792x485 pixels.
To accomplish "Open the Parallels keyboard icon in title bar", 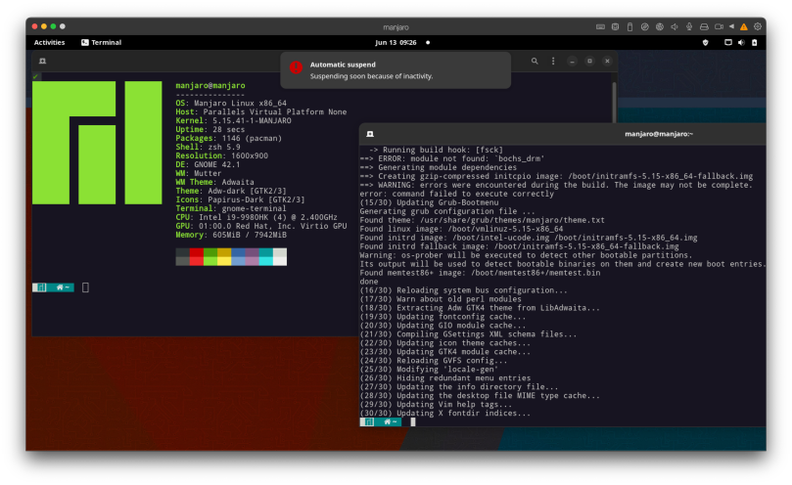I will 600,26.
